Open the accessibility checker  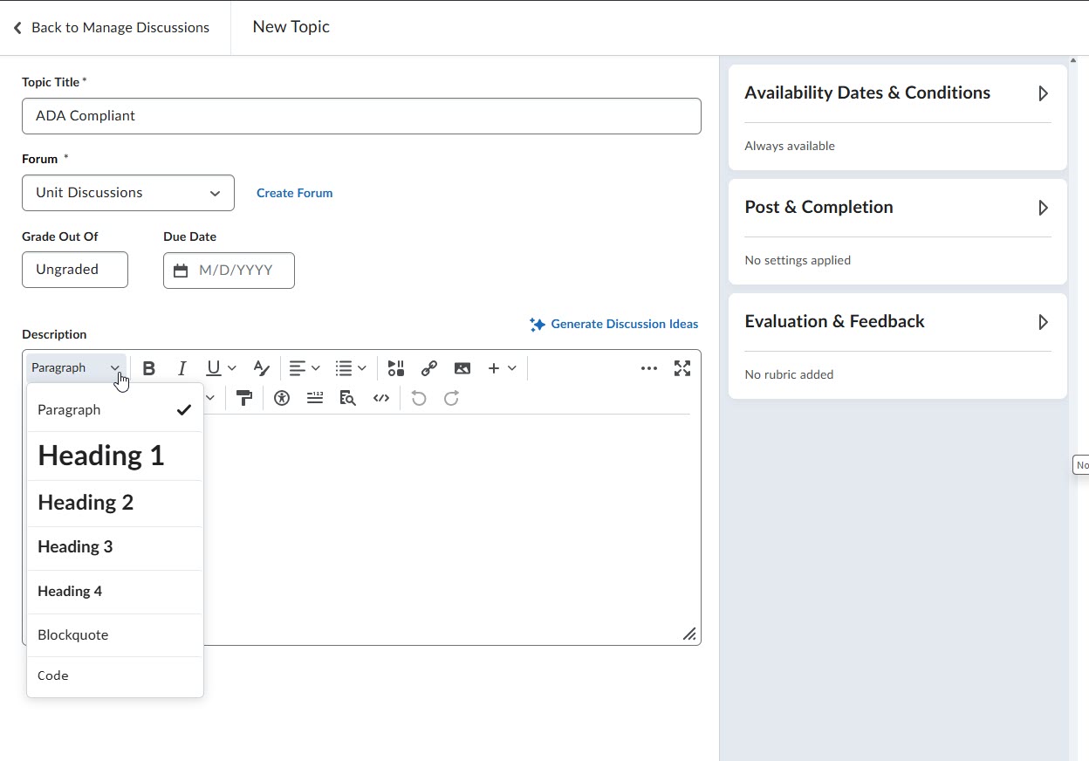(x=281, y=398)
